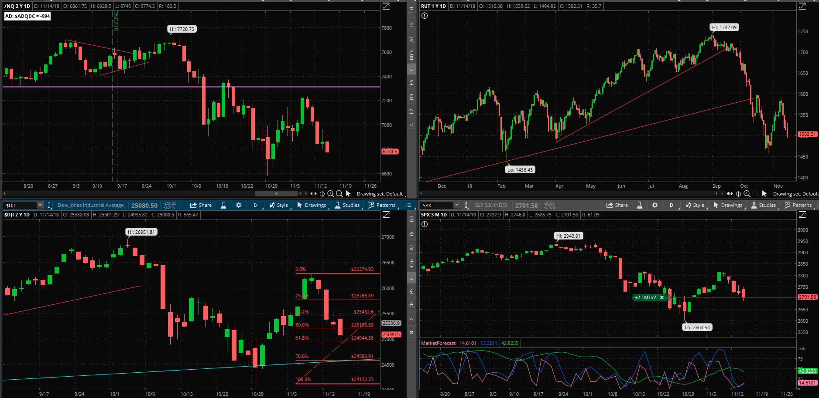Click the SPX symbol input field

[437, 205]
